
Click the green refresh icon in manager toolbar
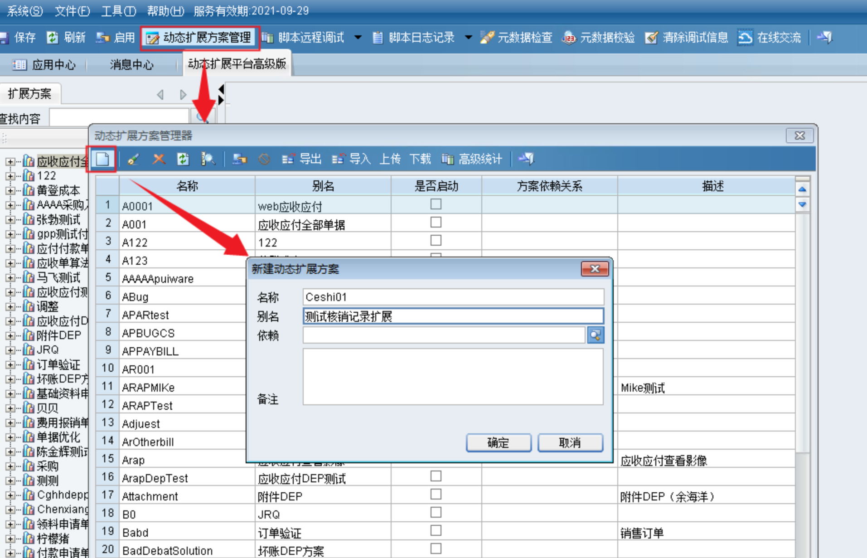[x=183, y=159]
